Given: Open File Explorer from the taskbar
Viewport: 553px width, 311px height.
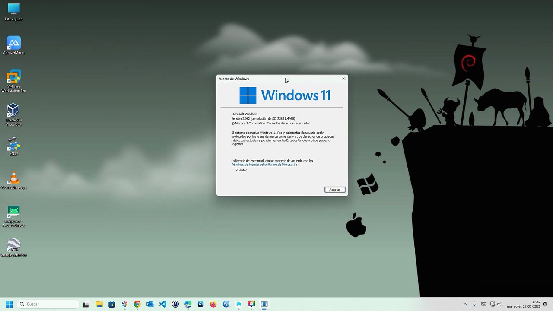Looking at the screenshot, I should tap(99, 304).
